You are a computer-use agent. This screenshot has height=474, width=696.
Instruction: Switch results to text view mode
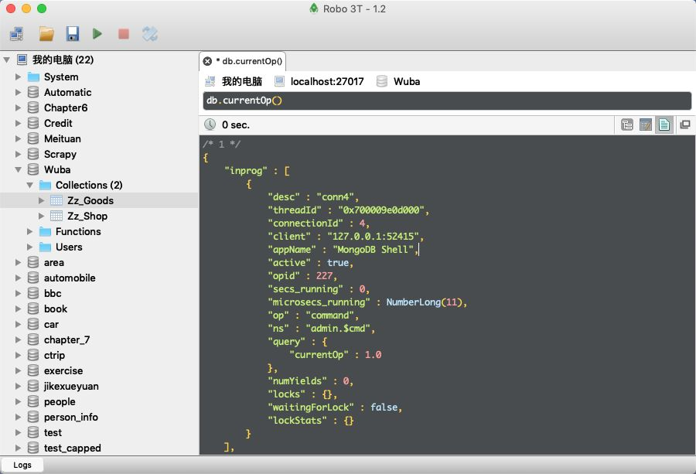point(664,124)
